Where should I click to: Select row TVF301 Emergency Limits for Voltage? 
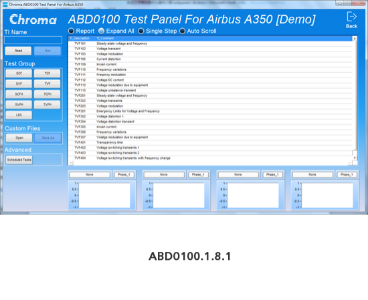click(210, 111)
